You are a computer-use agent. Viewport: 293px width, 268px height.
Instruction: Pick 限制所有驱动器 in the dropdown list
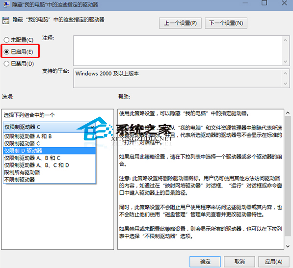(x=50, y=172)
